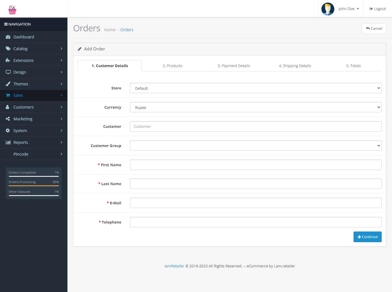Expand the Extensions menu chevron

(x=61, y=60)
